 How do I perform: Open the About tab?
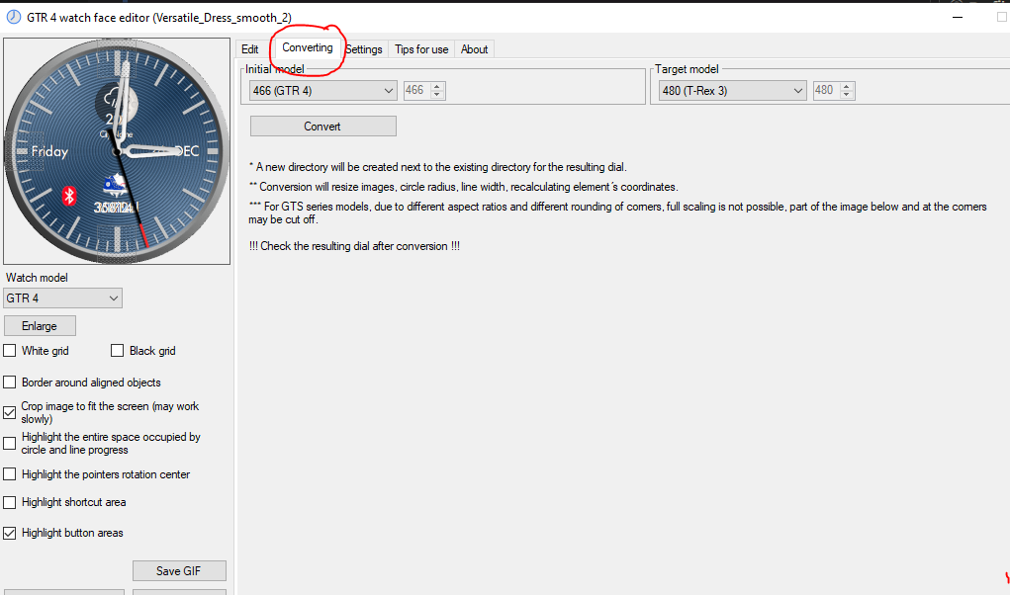pyautogui.click(x=474, y=48)
